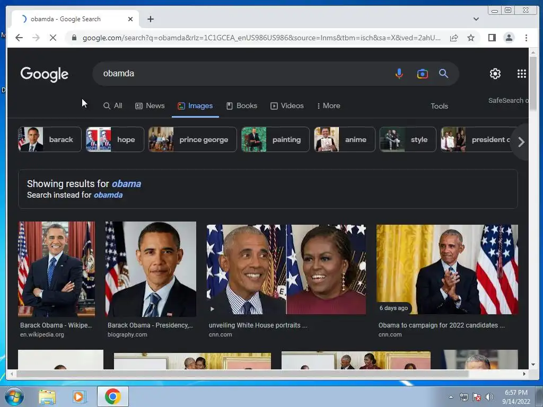The image size is (543, 407).
Task: Expand the More search options menu
Action: [x=329, y=105]
